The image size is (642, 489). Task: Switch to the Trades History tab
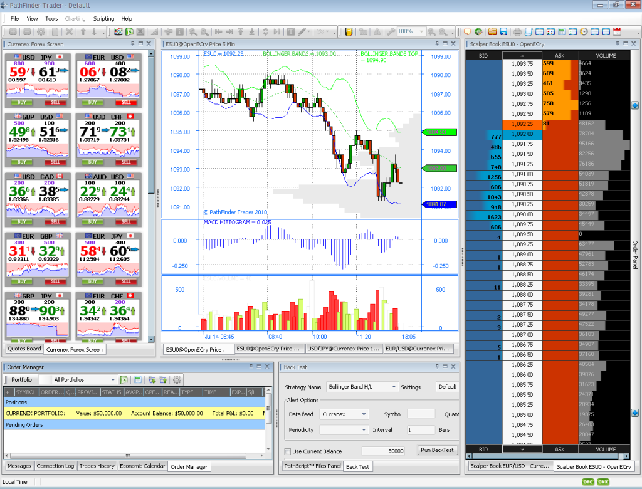97,466
